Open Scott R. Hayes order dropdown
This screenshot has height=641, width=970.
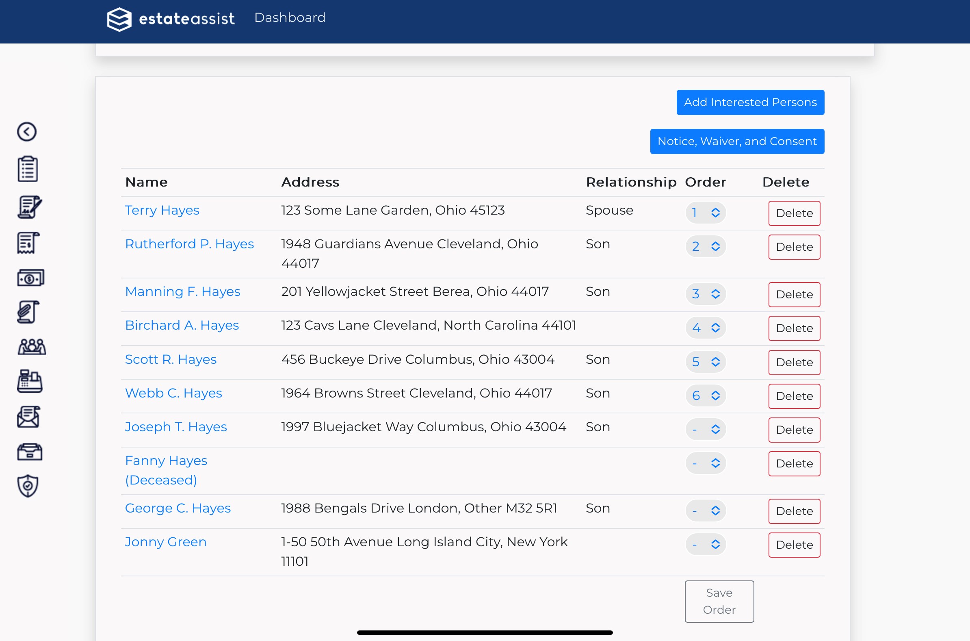tap(705, 362)
